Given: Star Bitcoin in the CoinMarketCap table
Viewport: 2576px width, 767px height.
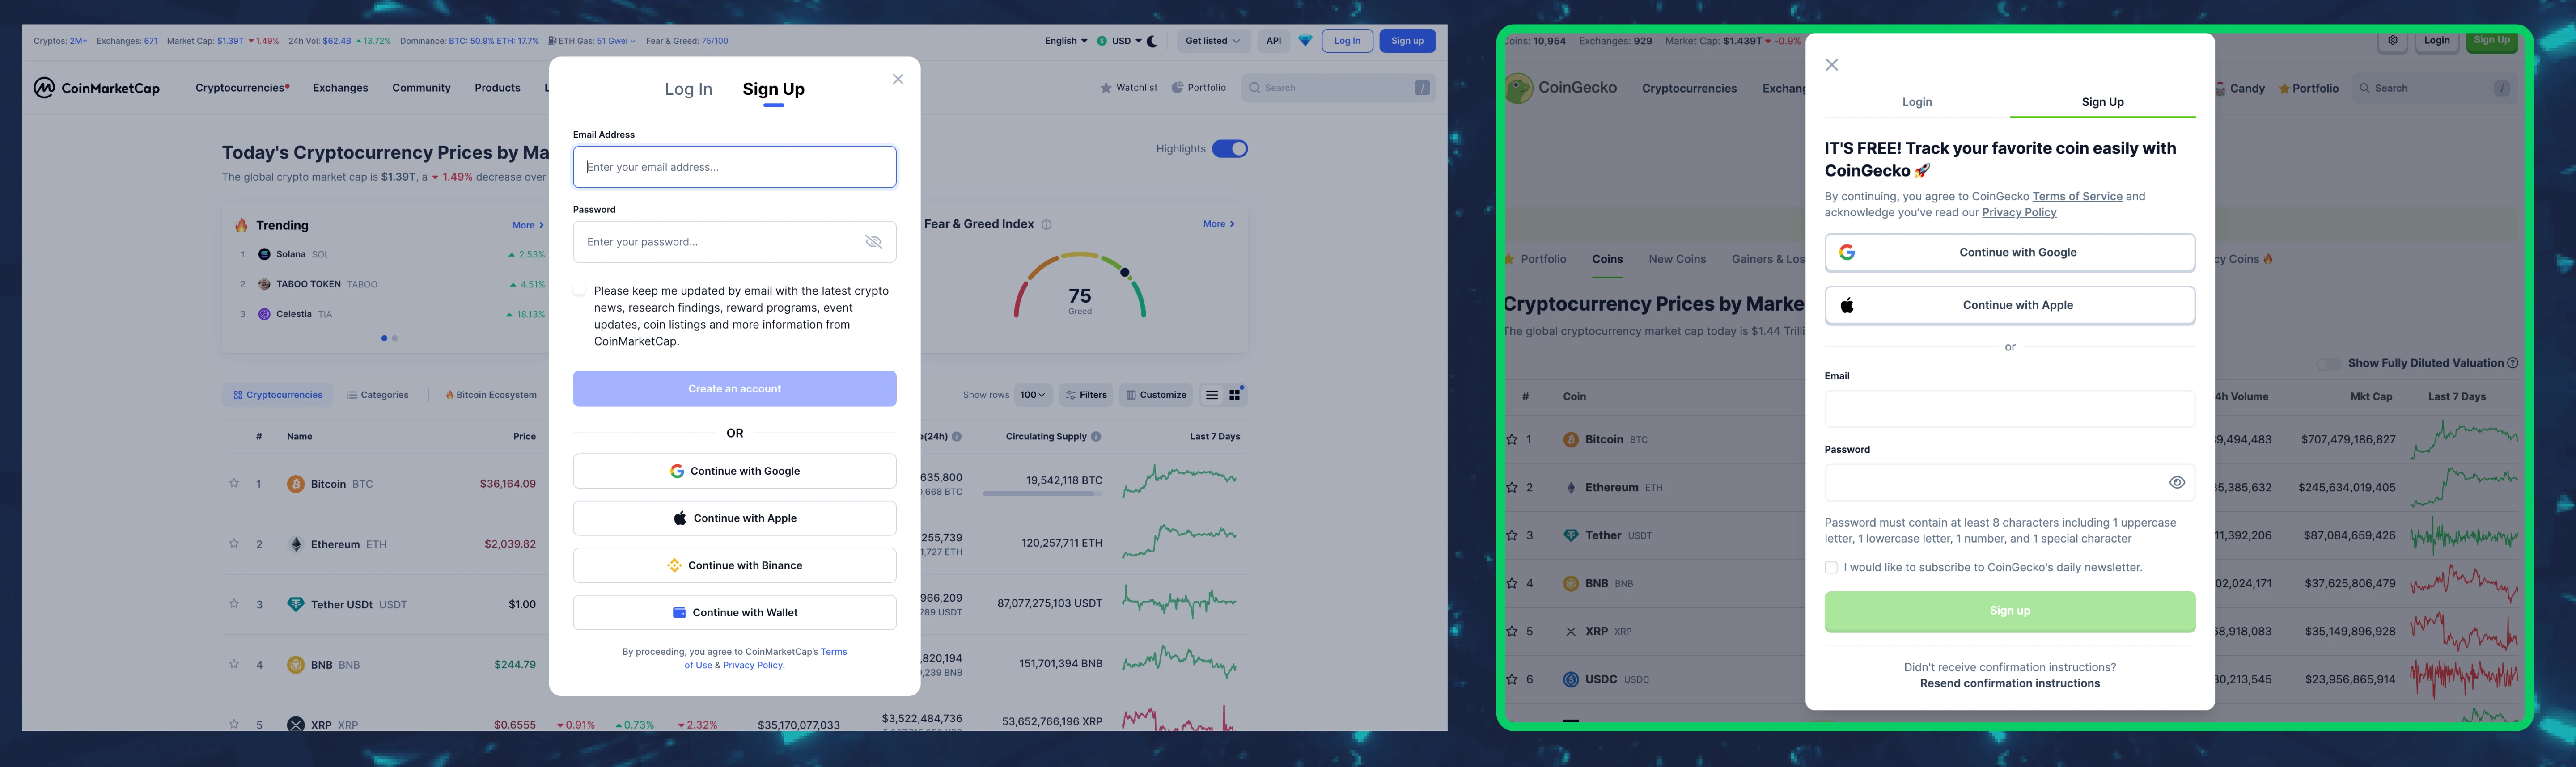Looking at the screenshot, I should pyautogui.click(x=234, y=483).
